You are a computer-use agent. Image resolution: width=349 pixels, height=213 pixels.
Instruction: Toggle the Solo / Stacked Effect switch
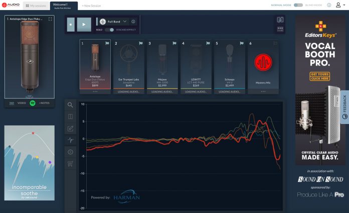click(109, 30)
